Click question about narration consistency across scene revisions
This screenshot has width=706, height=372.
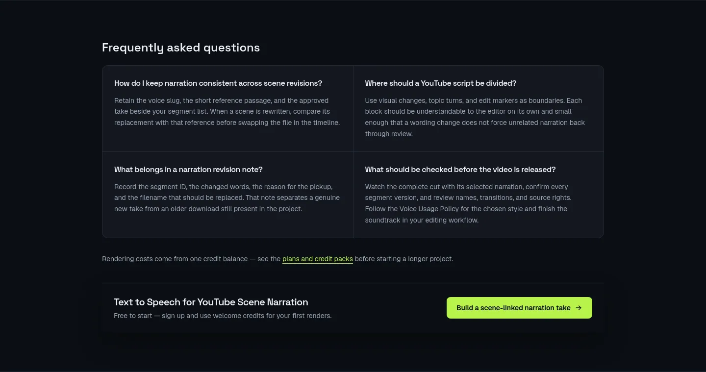pyautogui.click(x=218, y=83)
